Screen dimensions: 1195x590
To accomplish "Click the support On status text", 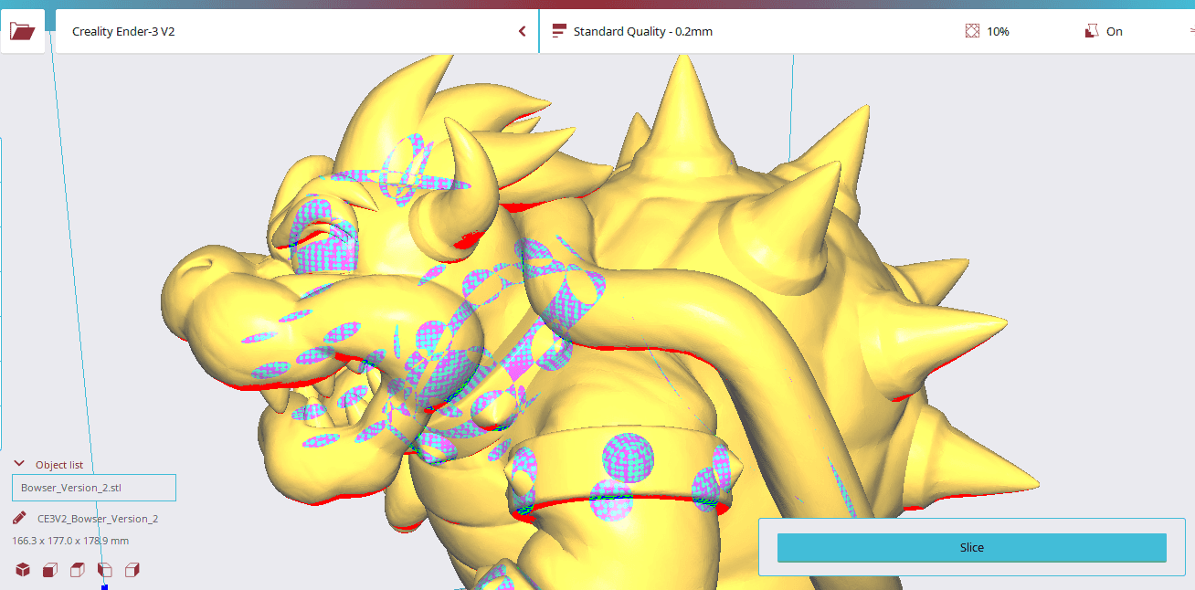I will point(1115,31).
